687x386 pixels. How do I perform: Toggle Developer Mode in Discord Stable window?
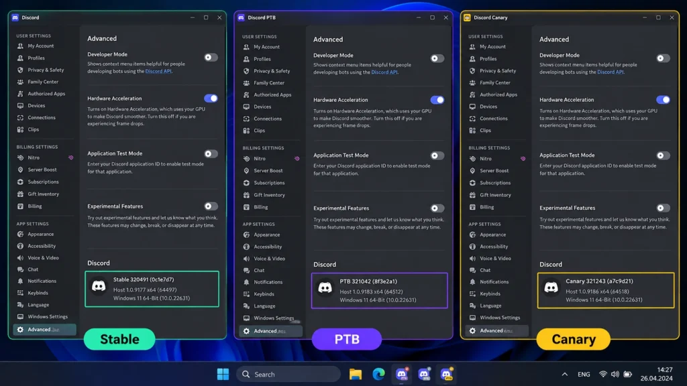click(211, 58)
